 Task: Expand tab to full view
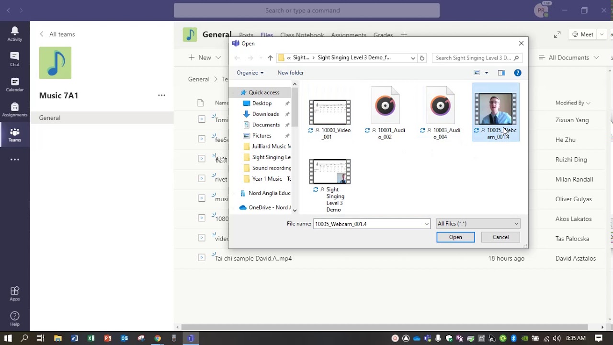(557, 34)
